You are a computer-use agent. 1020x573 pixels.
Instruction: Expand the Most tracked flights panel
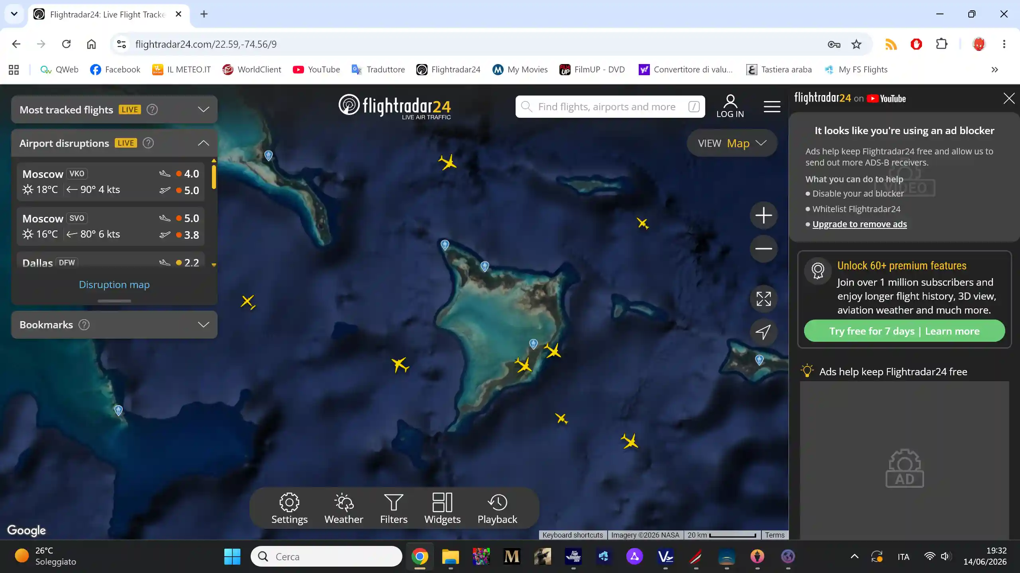click(x=204, y=109)
